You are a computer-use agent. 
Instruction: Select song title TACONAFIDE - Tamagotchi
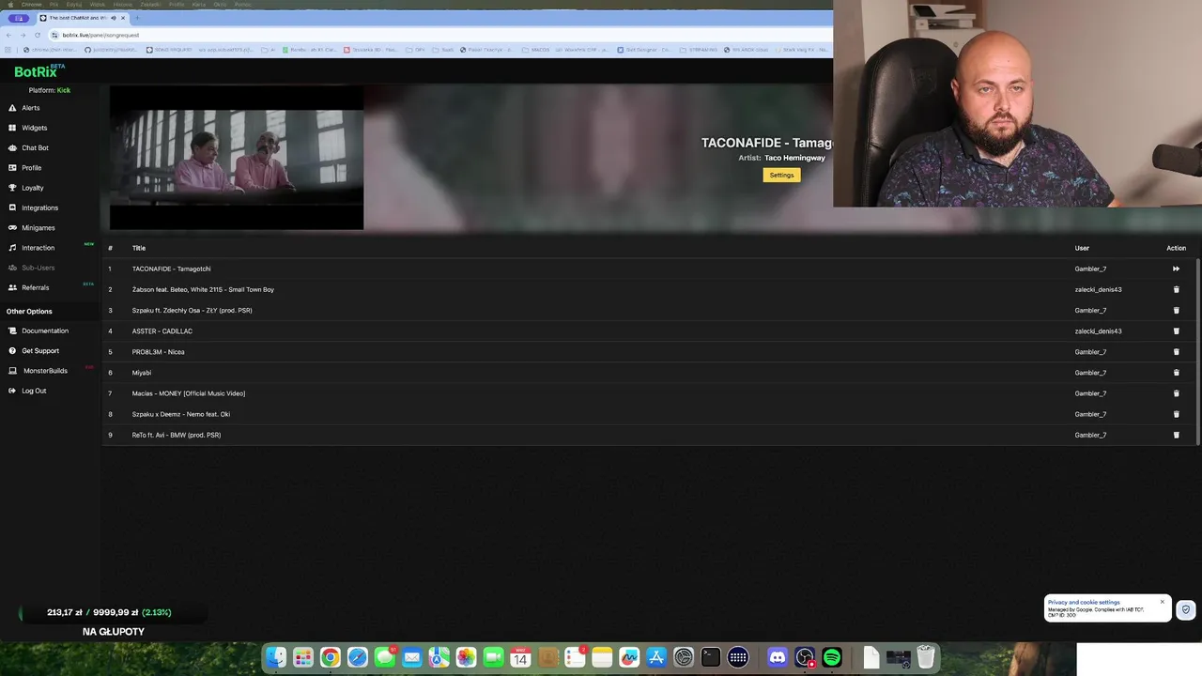point(171,269)
